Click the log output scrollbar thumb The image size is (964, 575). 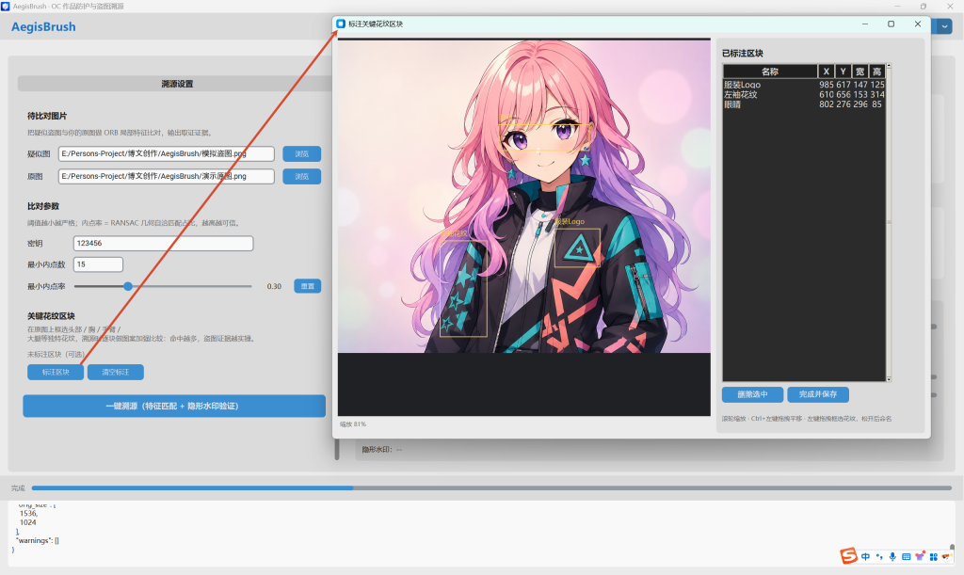[952, 549]
